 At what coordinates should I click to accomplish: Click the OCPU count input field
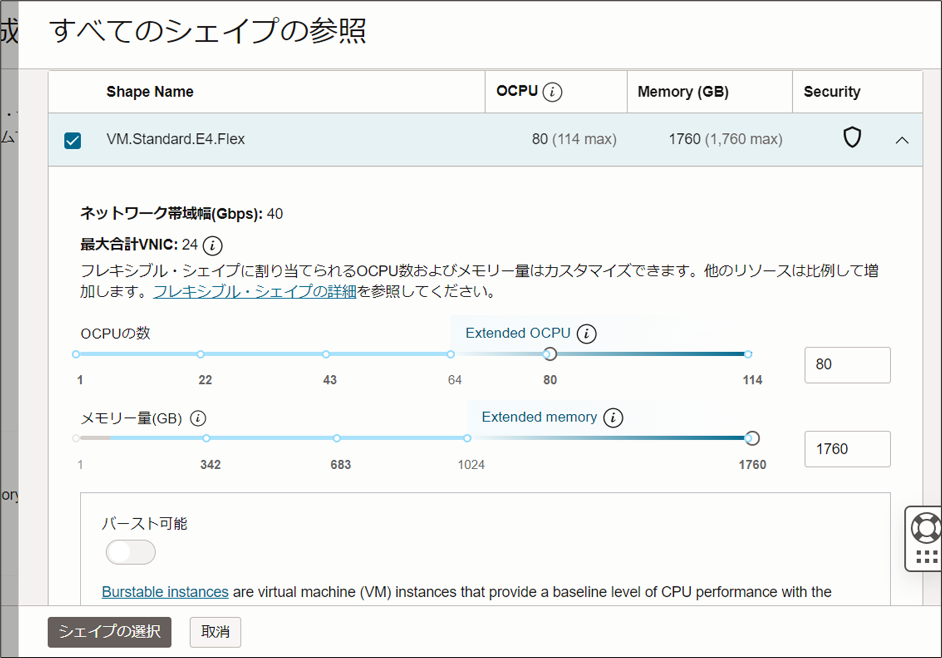848,365
